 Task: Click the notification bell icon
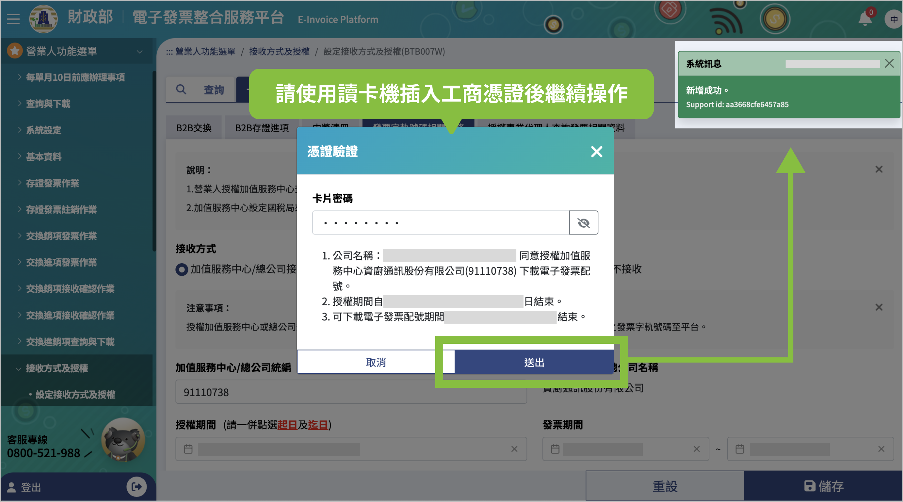click(865, 18)
